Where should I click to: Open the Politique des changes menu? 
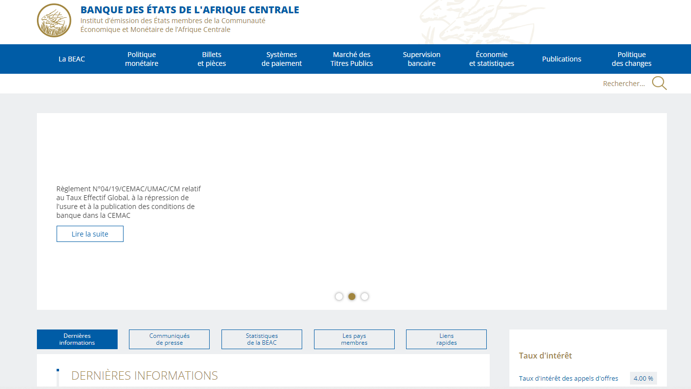point(631,59)
